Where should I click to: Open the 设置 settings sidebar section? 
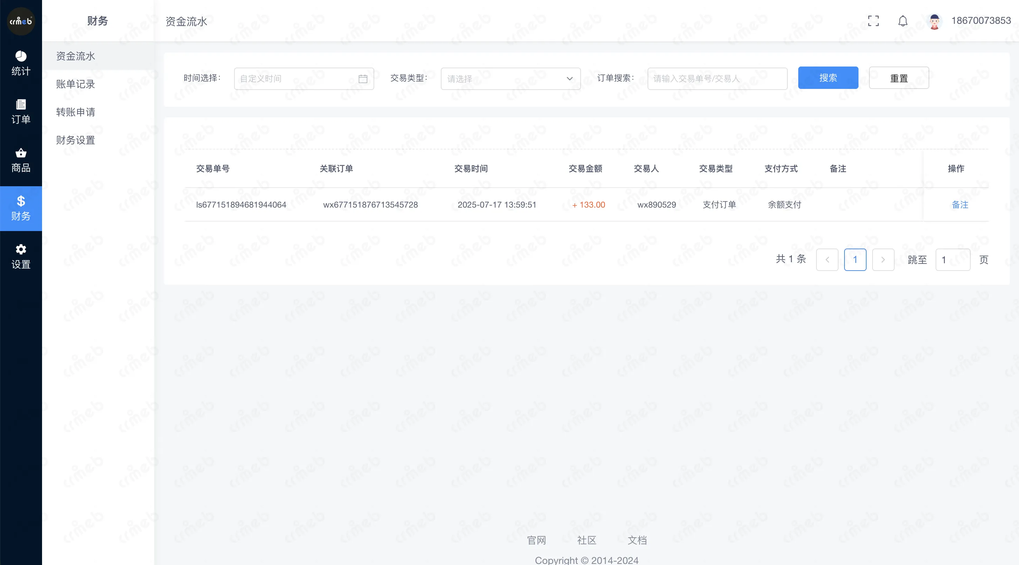point(21,257)
